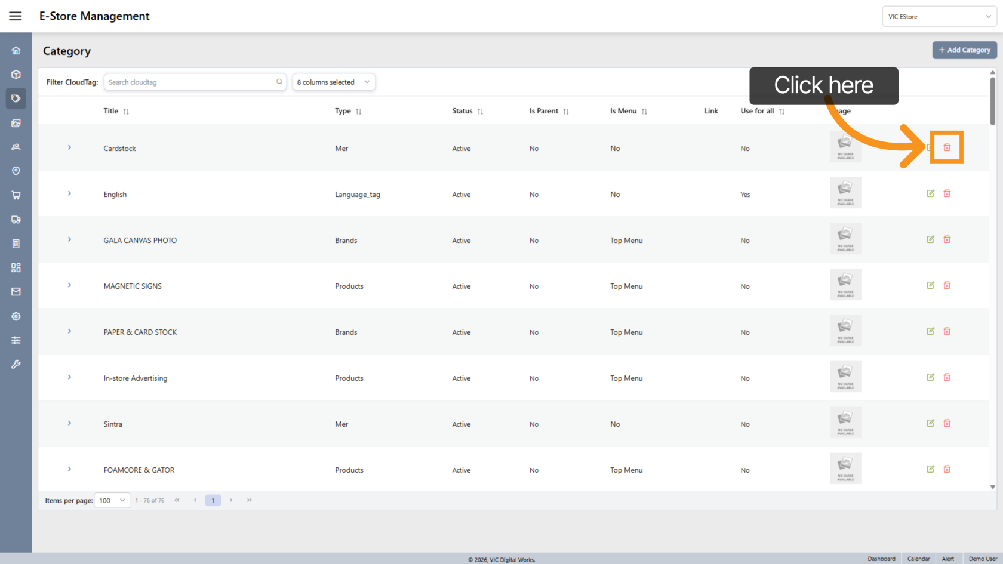Open the mail envelope sidebar icon
The image size is (1003, 564).
click(16, 292)
